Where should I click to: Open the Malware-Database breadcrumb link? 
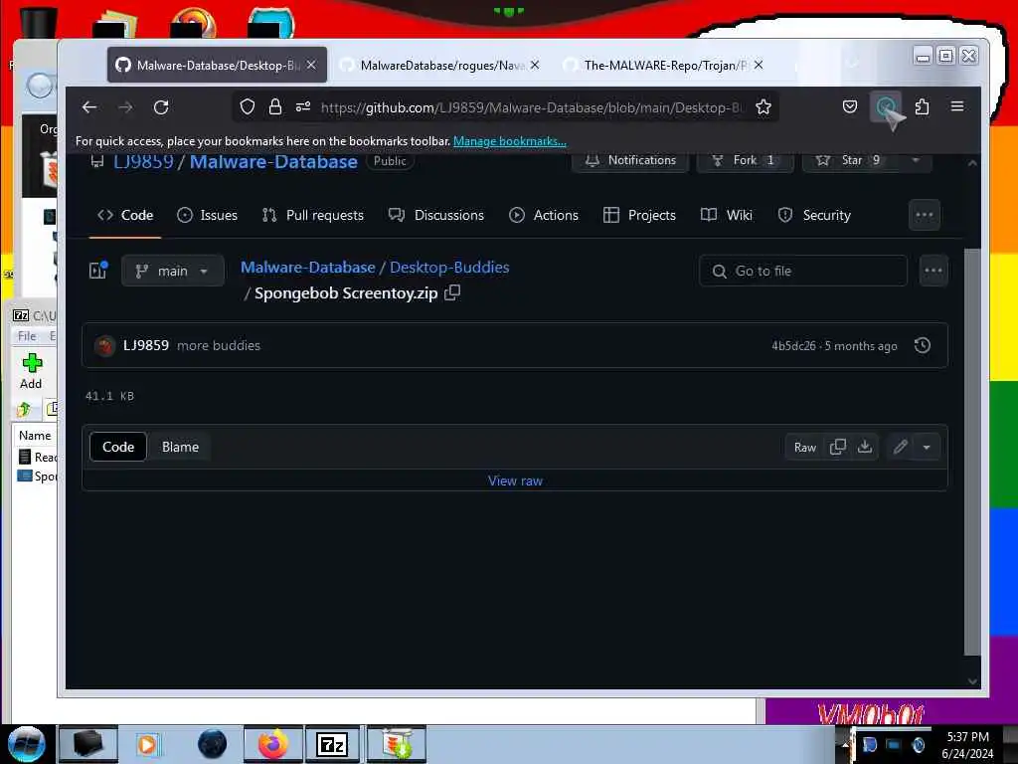pos(308,267)
